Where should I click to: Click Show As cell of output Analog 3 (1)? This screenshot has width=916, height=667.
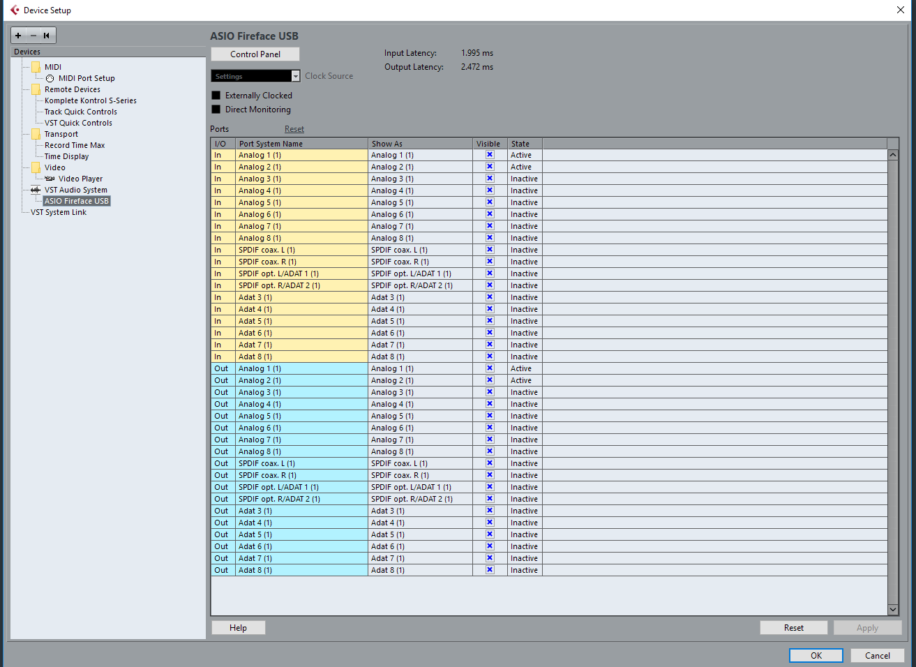click(420, 392)
